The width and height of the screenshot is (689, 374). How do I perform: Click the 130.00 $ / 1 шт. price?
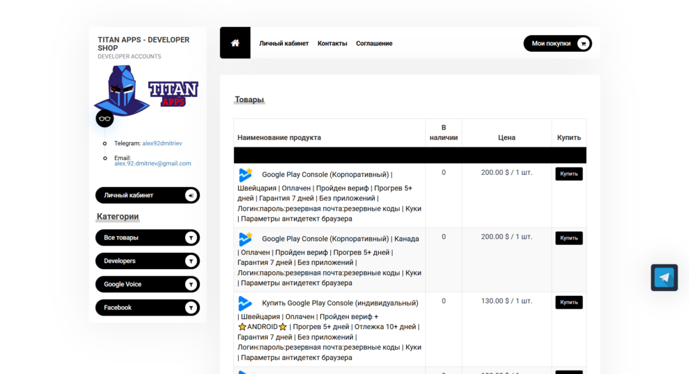[507, 301]
